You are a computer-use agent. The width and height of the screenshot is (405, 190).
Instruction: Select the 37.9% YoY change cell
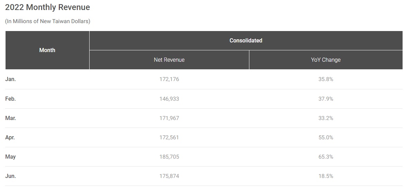pyautogui.click(x=325, y=99)
